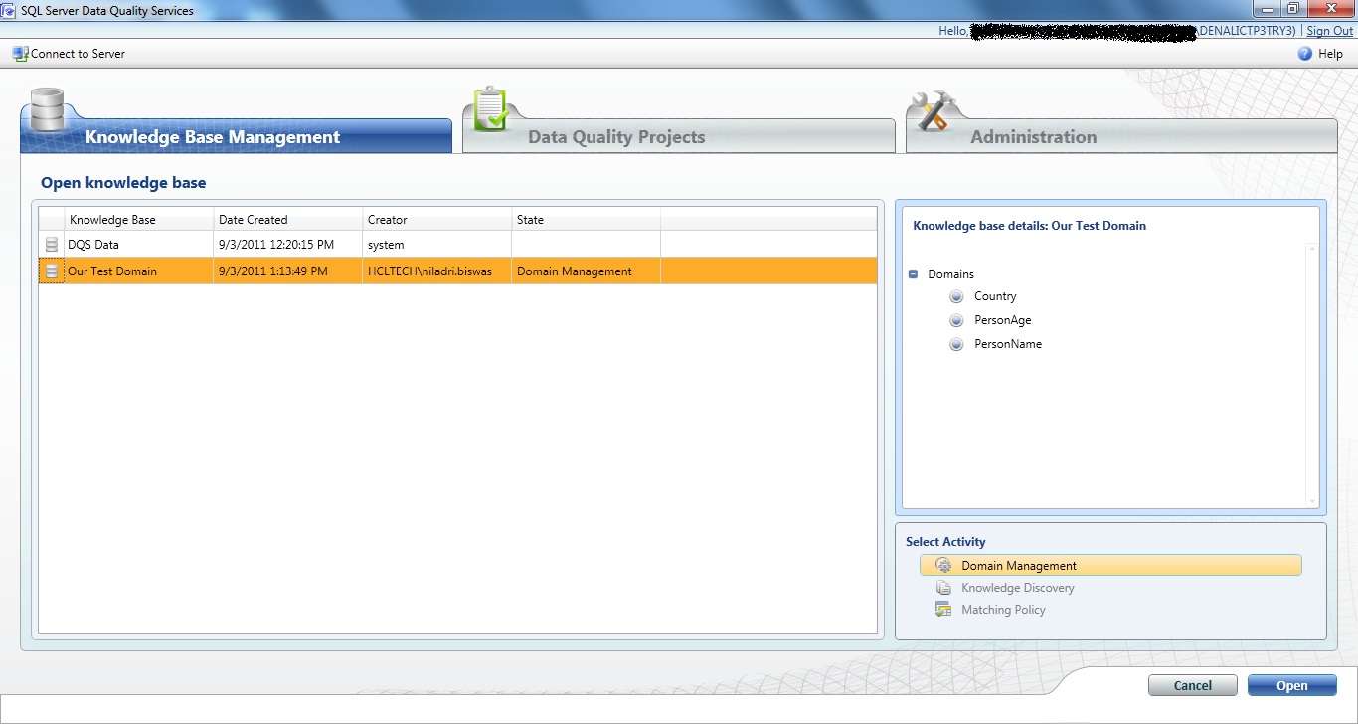Click the PersonName domain icon
This screenshot has width=1358, height=724.
[x=956, y=344]
